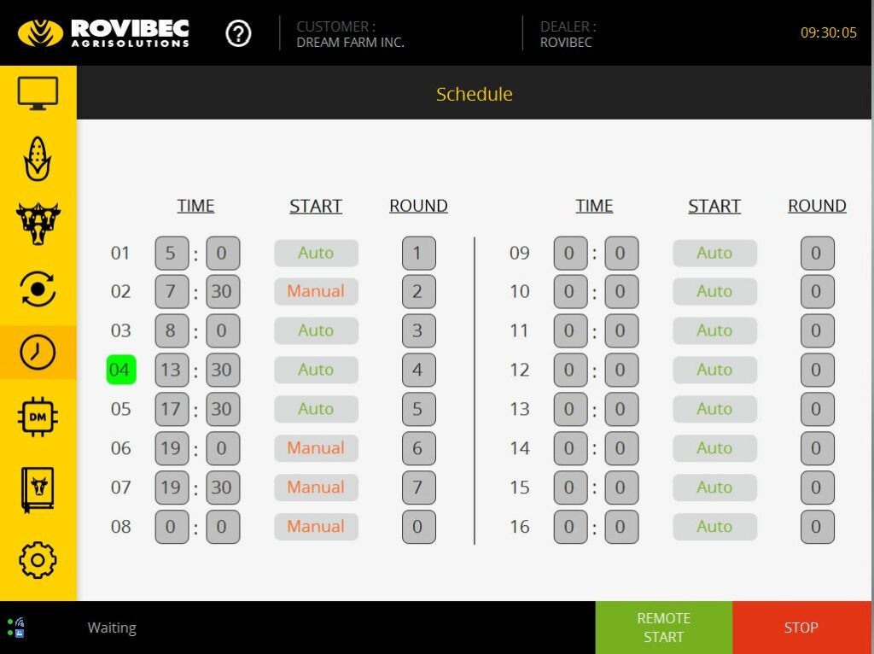874x654 pixels.
Task: Toggle Auto start mode for schedule 16
Action: tap(714, 526)
